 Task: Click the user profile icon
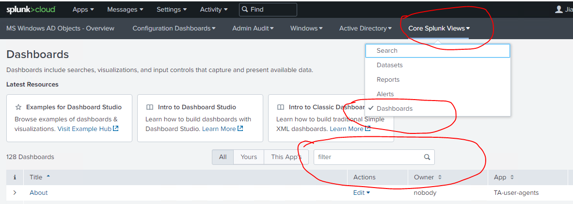559,9
